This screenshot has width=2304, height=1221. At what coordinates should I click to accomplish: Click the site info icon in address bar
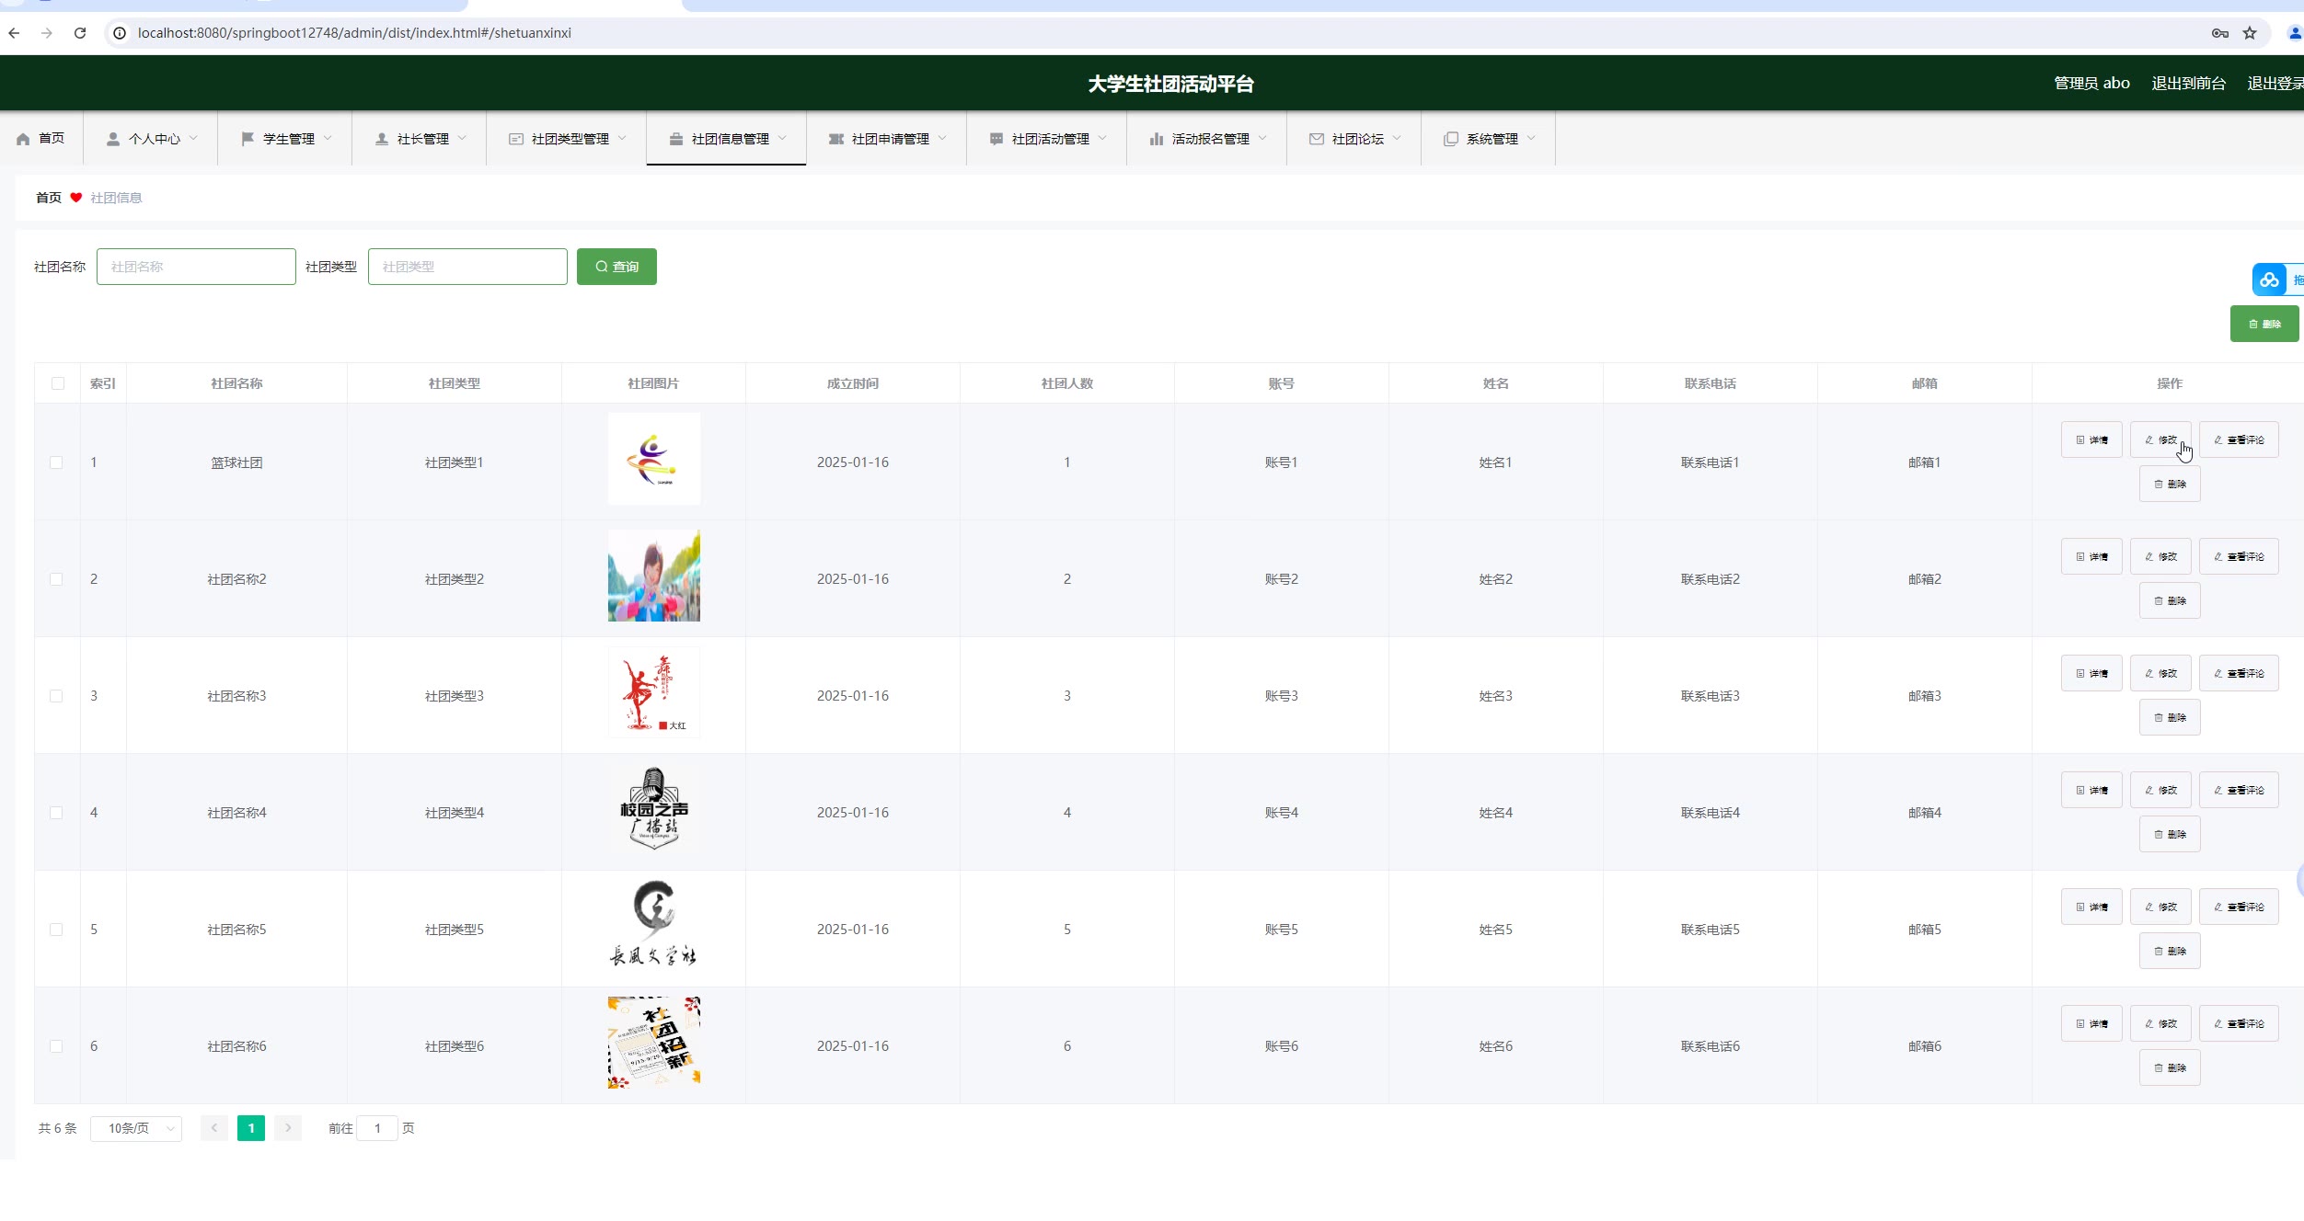pos(120,33)
